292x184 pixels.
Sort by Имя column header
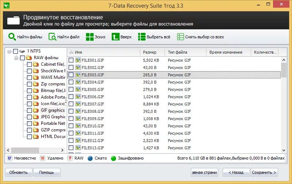click(104, 52)
